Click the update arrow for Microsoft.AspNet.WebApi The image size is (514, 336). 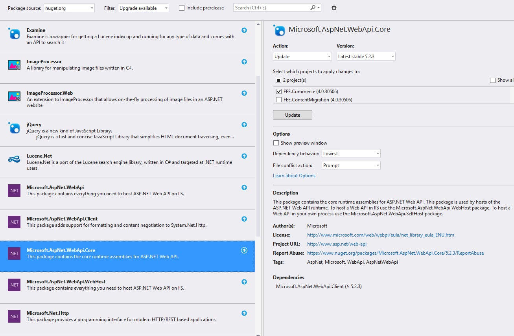pyautogui.click(x=244, y=187)
